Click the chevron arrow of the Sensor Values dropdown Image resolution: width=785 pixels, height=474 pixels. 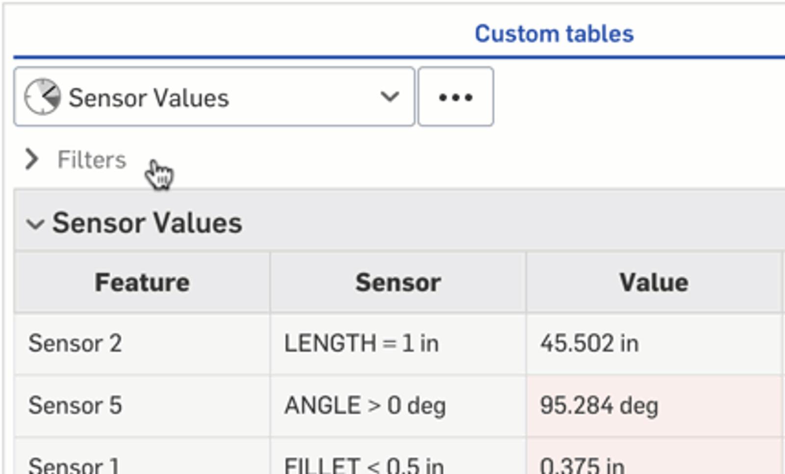[x=390, y=97]
